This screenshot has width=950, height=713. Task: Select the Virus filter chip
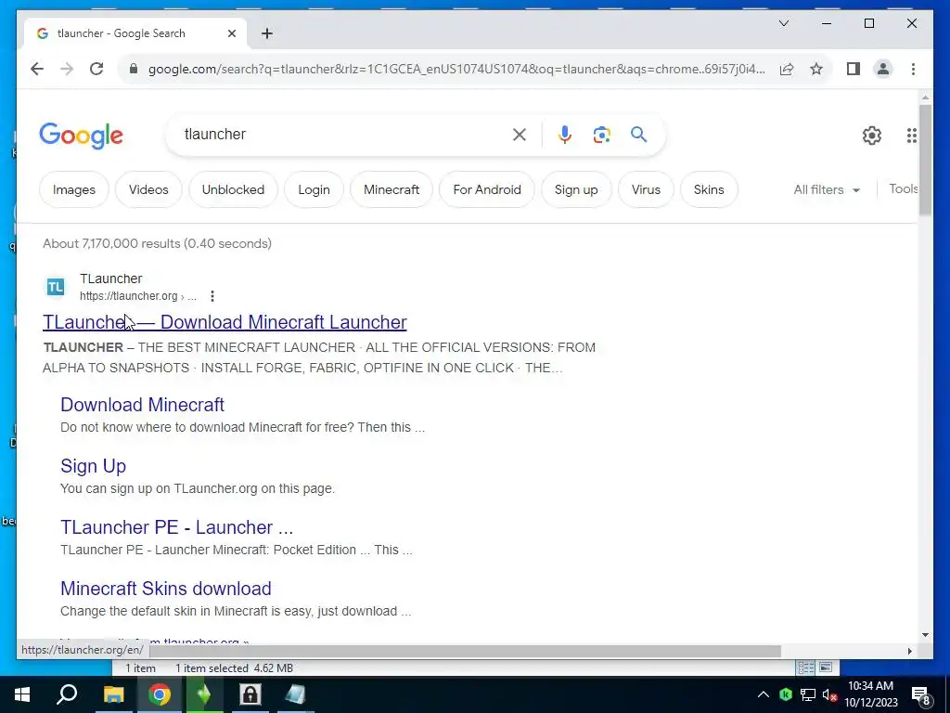[x=646, y=189]
